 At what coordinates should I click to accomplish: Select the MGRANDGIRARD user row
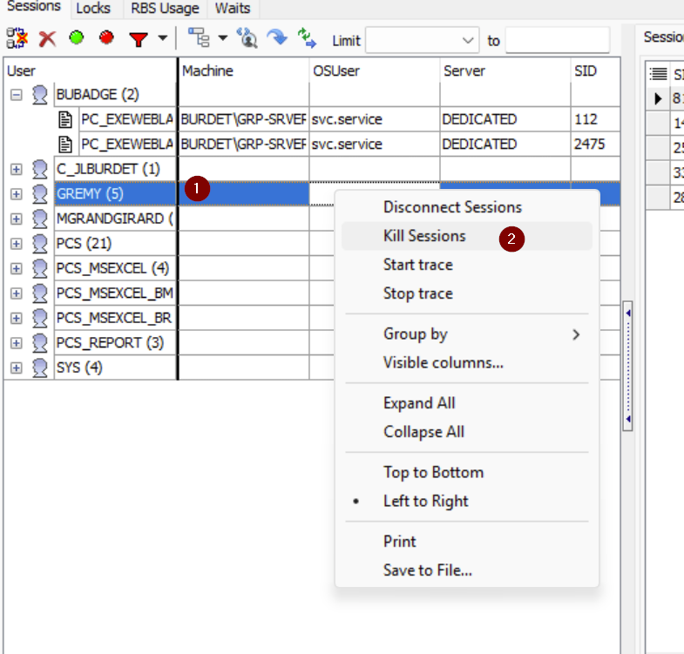pos(115,219)
